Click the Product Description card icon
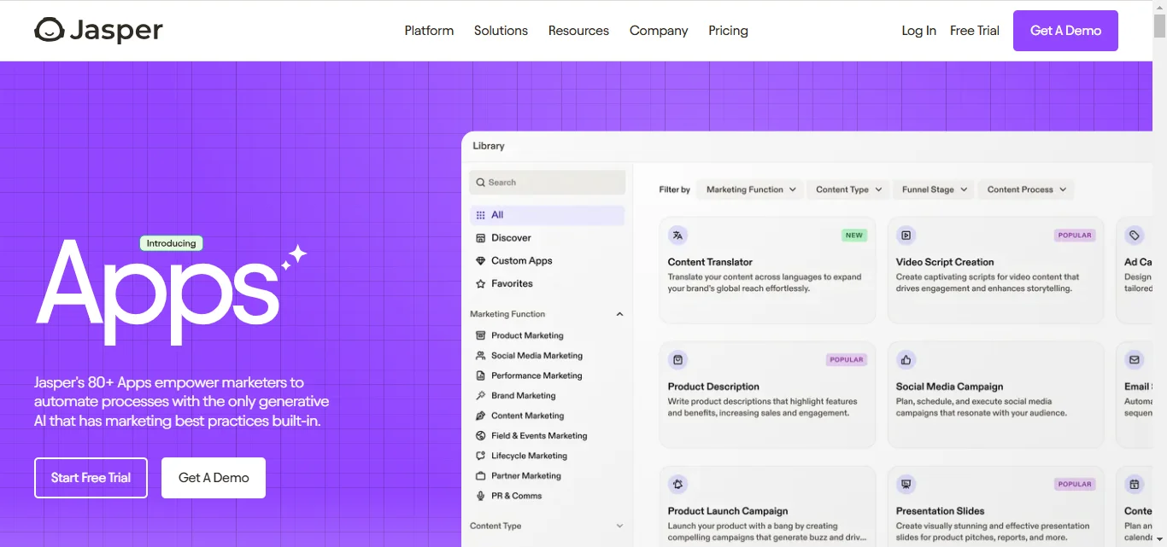 [677, 359]
